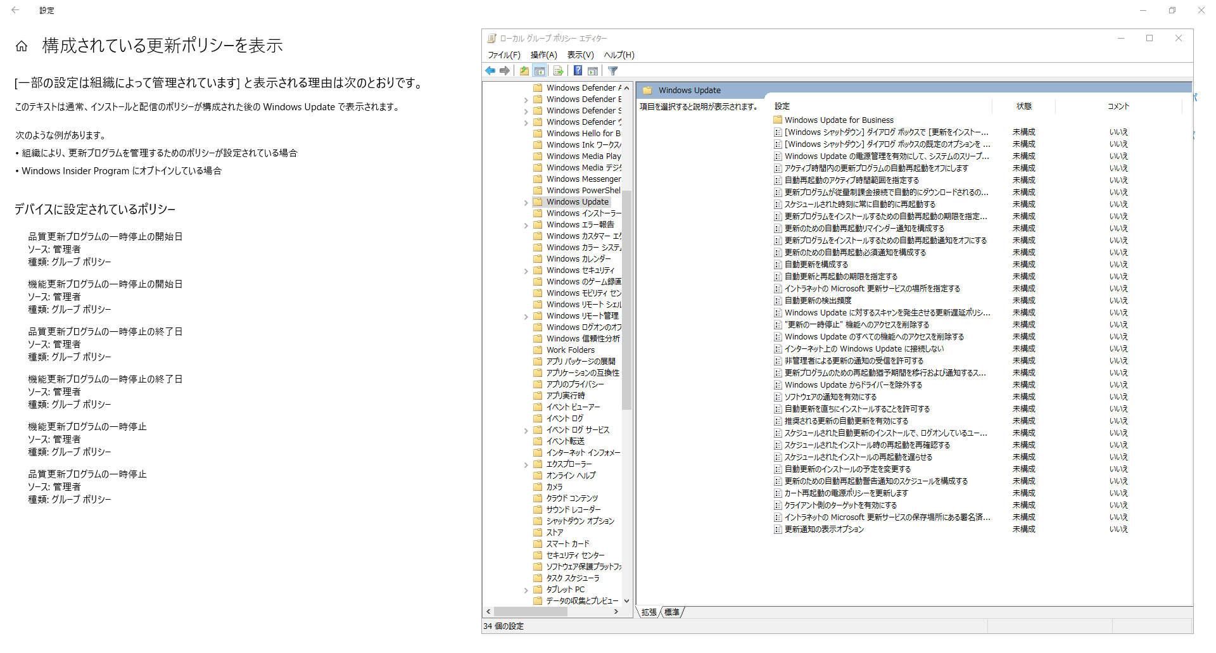Expand the Windows Defender S tree node
This screenshot has height=653, width=1216.
pyautogui.click(x=526, y=111)
